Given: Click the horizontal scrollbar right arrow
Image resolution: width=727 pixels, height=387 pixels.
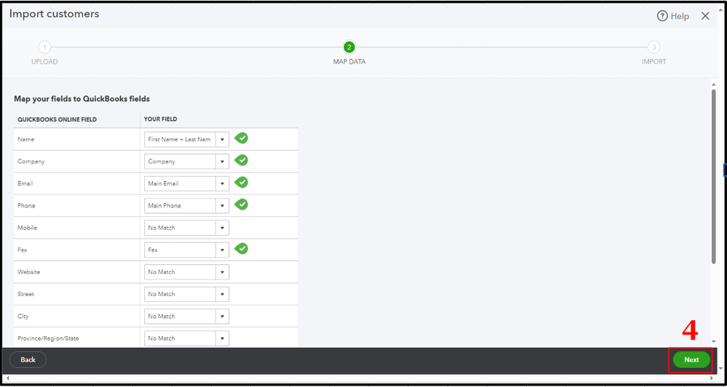Looking at the screenshot, I should point(712,378).
